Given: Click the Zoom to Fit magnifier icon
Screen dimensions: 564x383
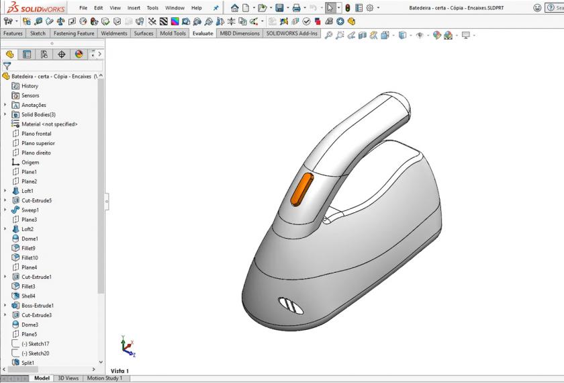Looking at the screenshot, I should pos(329,34).
